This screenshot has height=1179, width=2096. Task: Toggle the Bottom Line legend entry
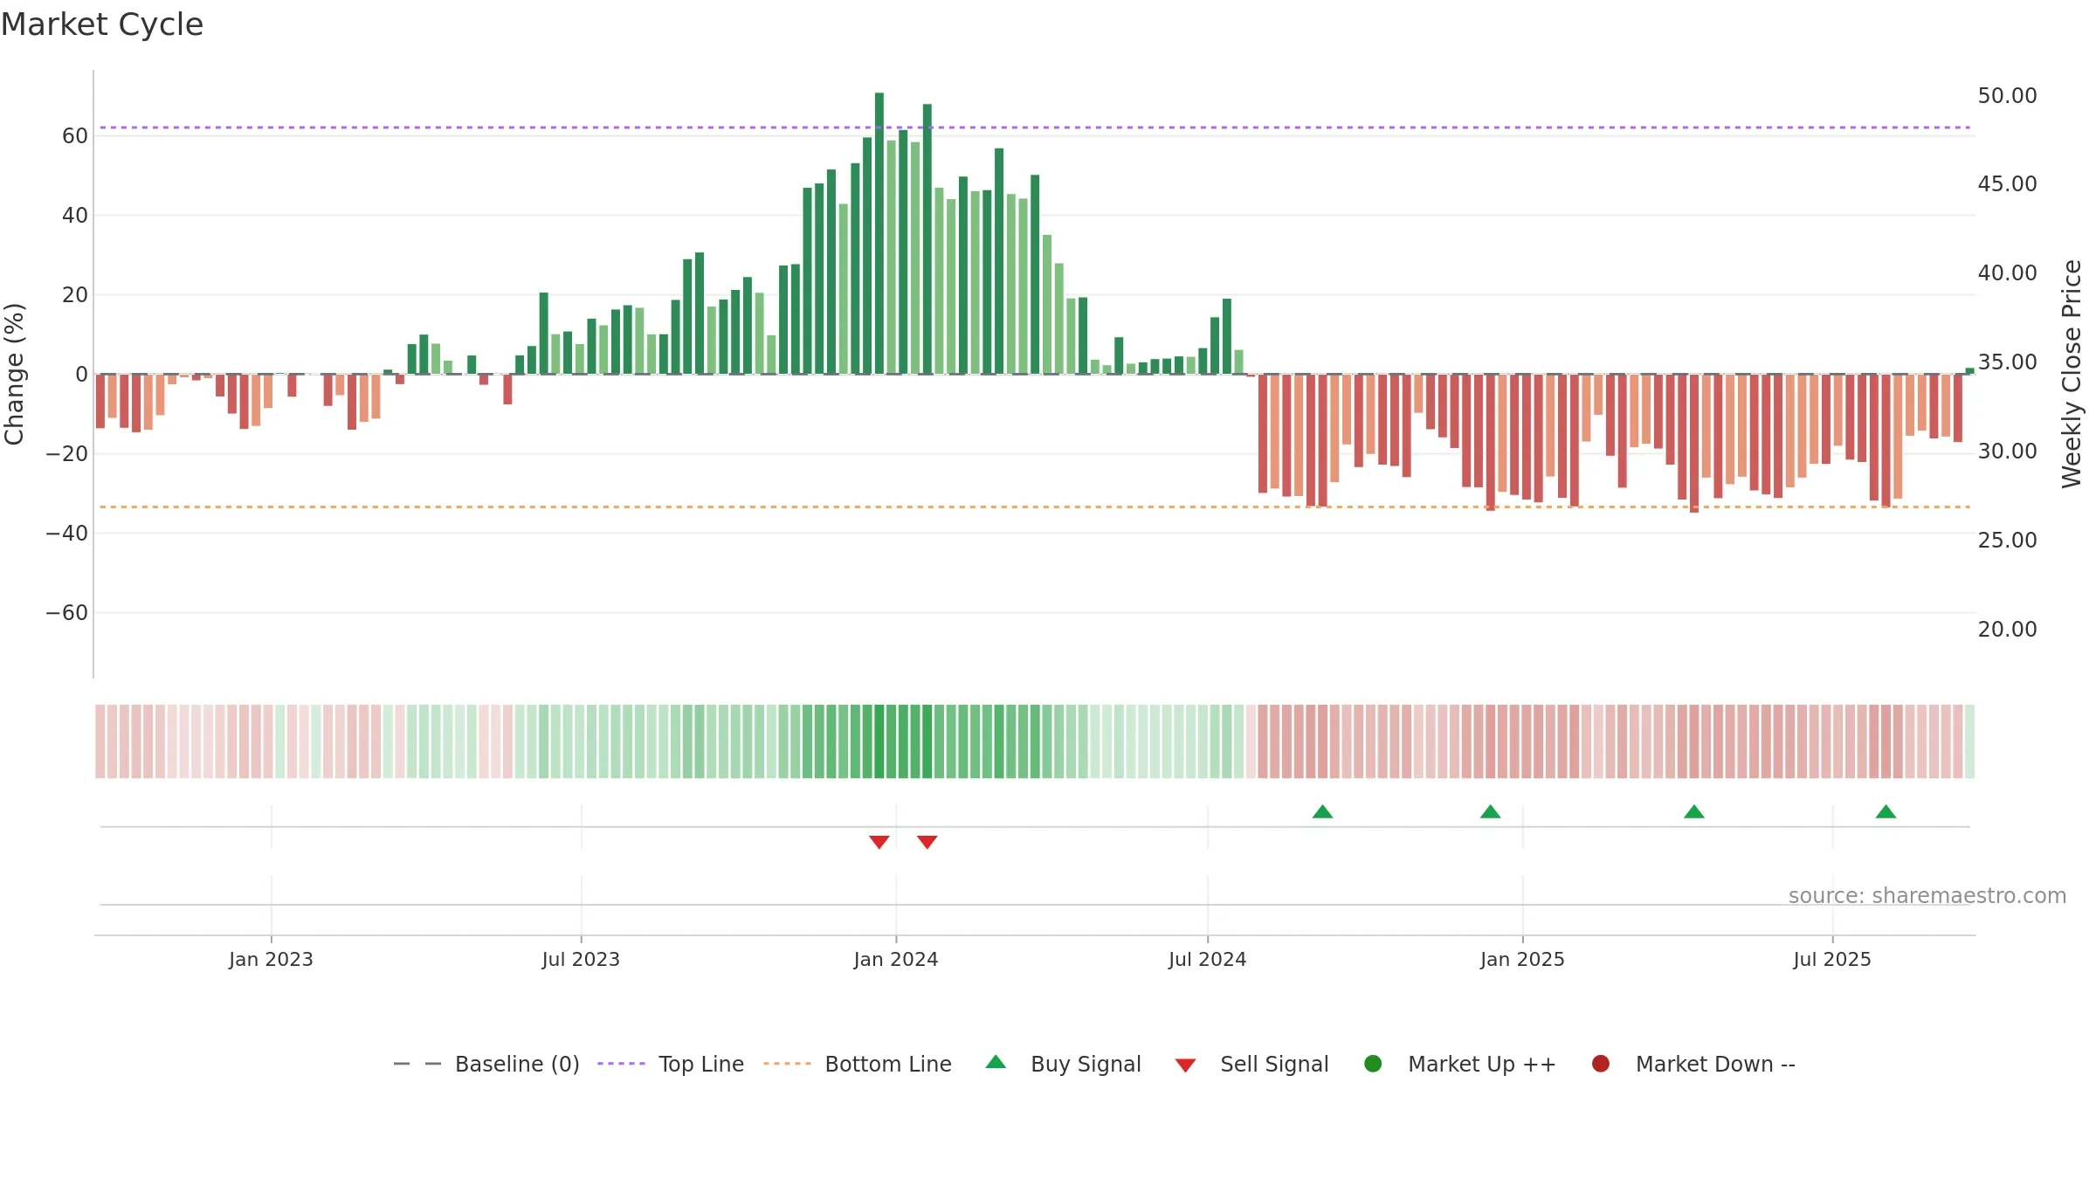[x=858, y=1064]
